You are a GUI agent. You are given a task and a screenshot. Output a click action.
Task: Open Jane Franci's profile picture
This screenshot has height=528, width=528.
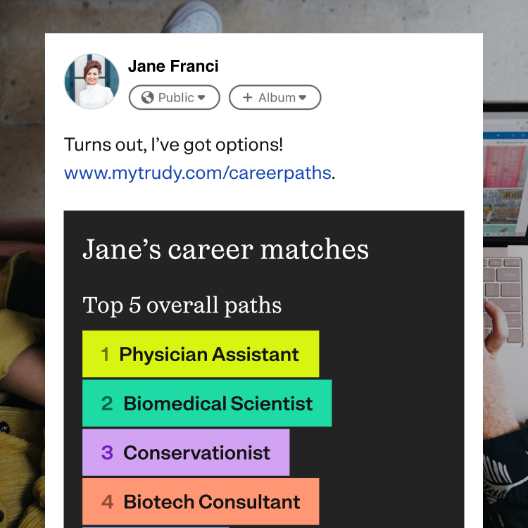tap(92, 81)
